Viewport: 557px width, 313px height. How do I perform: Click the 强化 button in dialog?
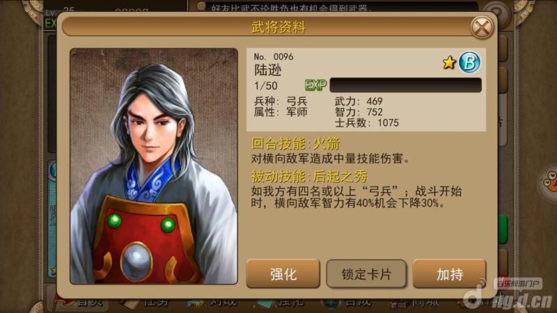pyautogui.click(x=283, y=273)
